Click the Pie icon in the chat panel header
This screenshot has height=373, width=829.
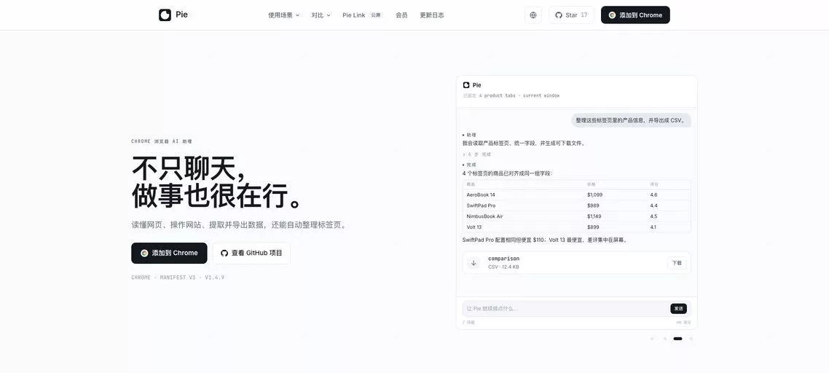pos(466,85)
